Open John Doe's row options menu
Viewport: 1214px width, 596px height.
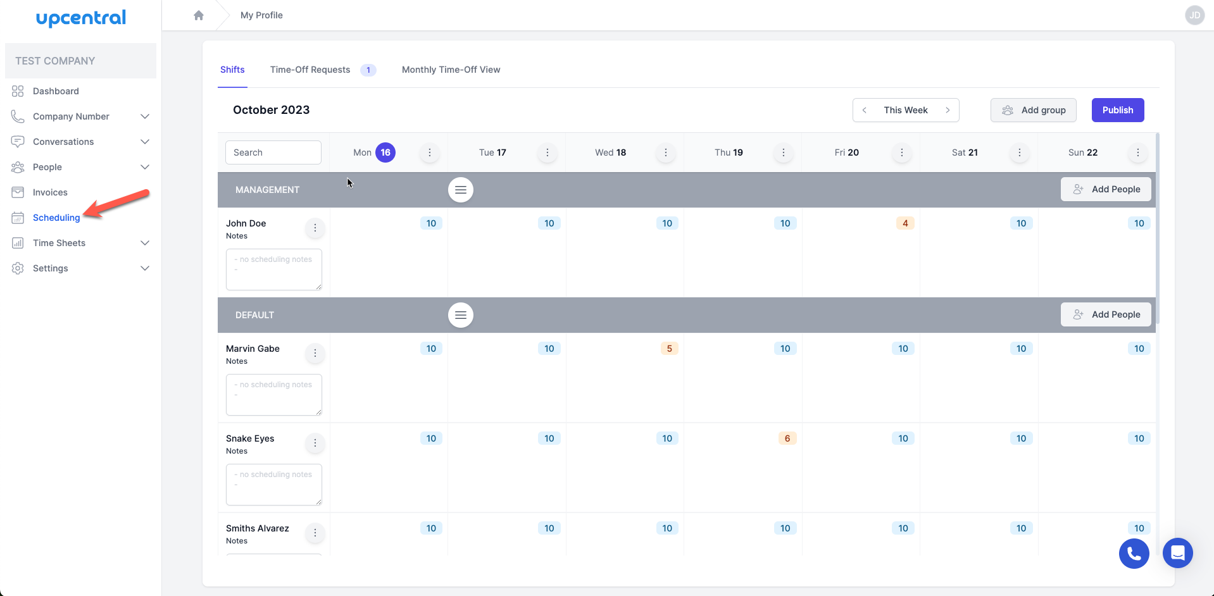315,228
